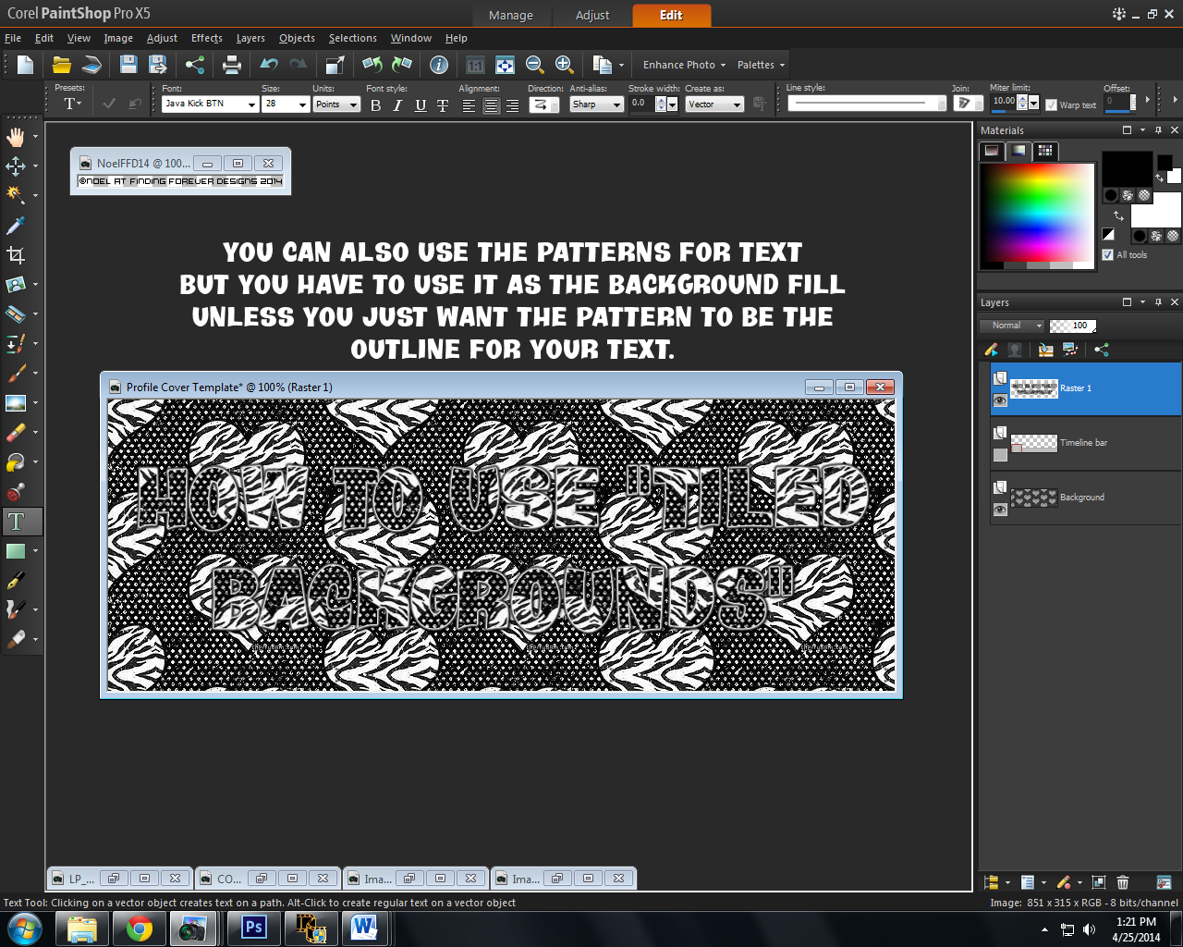Open the Effects menu
This screenshot has height=947, width=1183.
click(206, 38)
